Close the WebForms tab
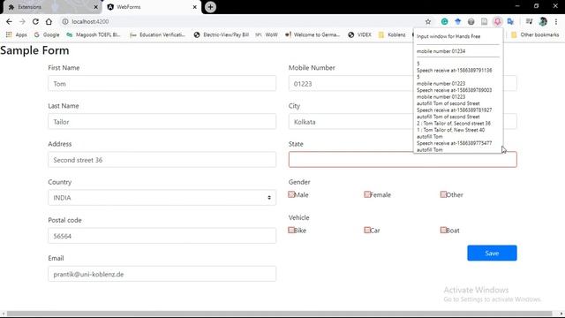The image size is (565, 318). coord(194,7)
